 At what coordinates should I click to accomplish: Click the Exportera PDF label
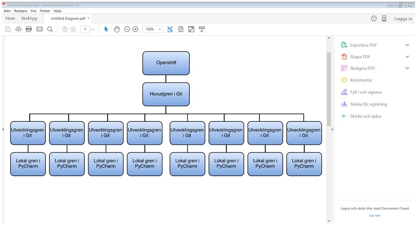363,45
